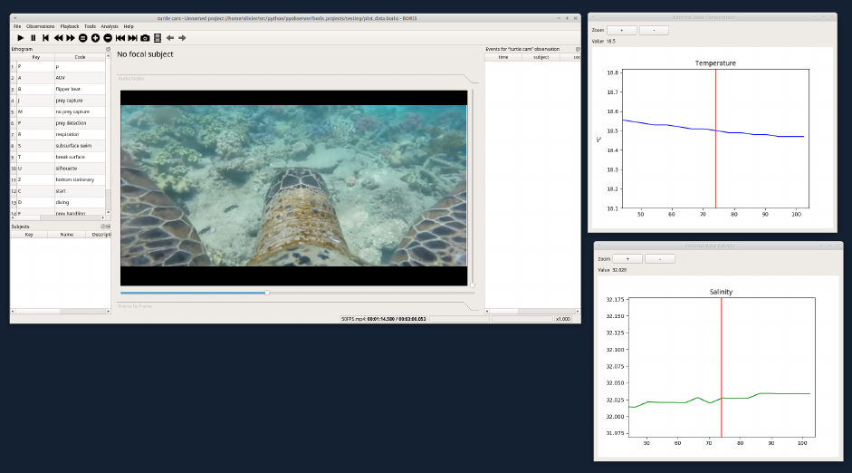Zoom in on the Temperature plot

621,30
